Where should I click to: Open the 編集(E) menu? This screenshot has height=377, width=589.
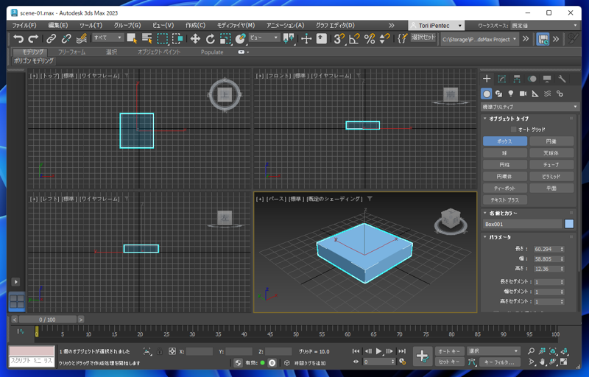[x=58, y=26]
